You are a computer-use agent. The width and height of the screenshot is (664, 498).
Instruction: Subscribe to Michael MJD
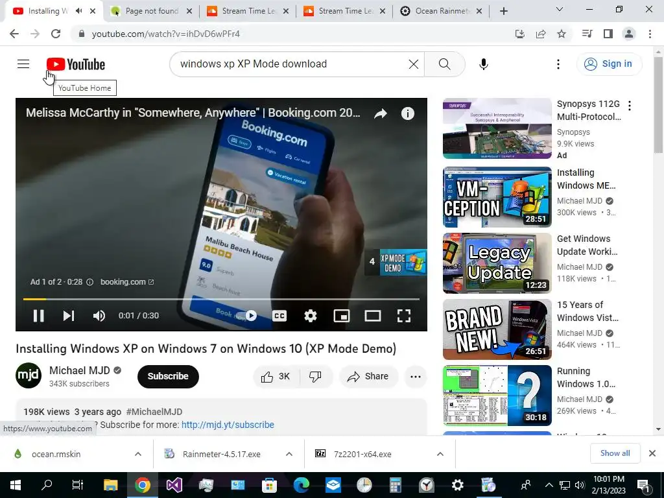(x=168, y=376)
